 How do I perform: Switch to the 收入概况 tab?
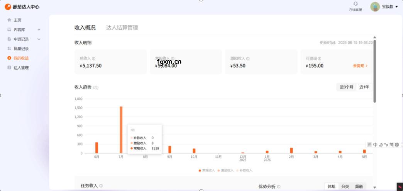click(85, 28)
